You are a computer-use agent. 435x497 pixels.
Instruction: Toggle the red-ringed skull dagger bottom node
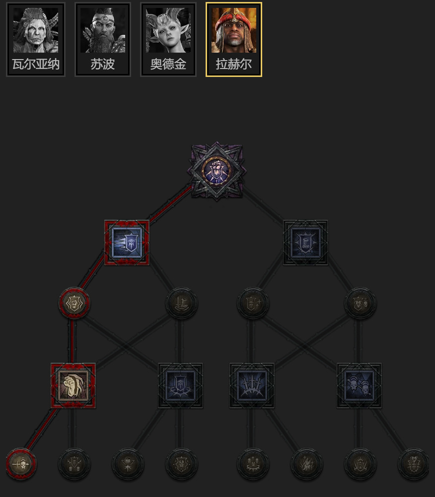21,464
